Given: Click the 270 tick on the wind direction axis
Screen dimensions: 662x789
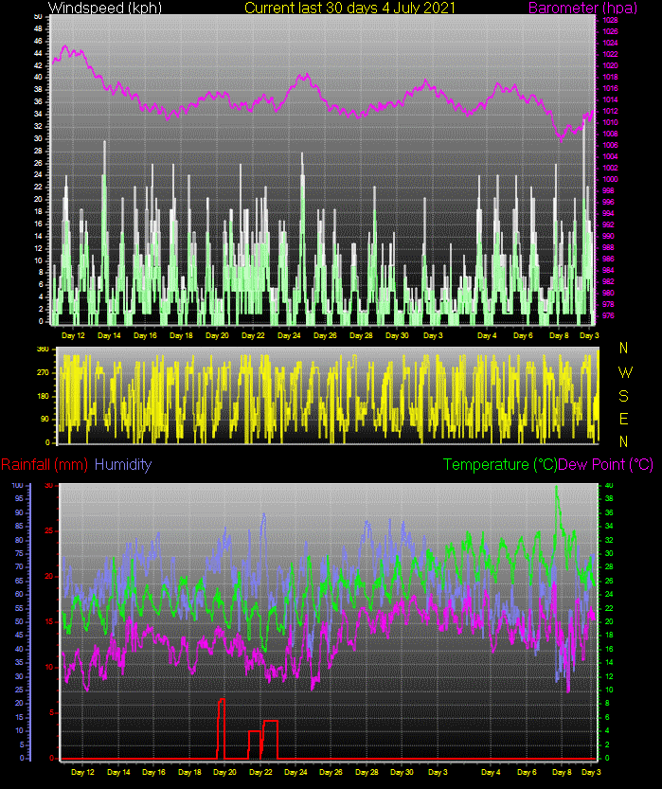Looking at the screenshot, I should point(43,373).
